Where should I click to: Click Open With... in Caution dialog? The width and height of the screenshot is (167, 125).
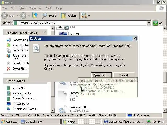(101, 75)
